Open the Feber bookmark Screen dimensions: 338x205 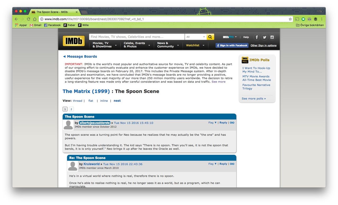point(69,25)
